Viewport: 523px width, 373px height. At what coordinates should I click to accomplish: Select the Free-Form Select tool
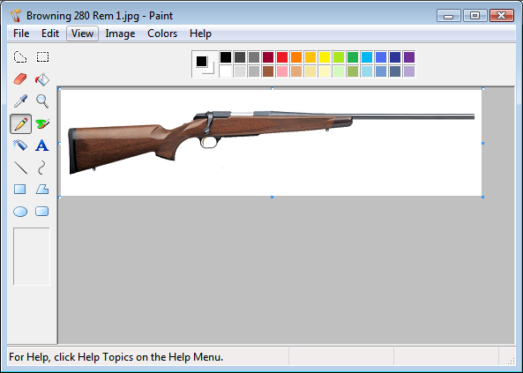tap(20, 57)
